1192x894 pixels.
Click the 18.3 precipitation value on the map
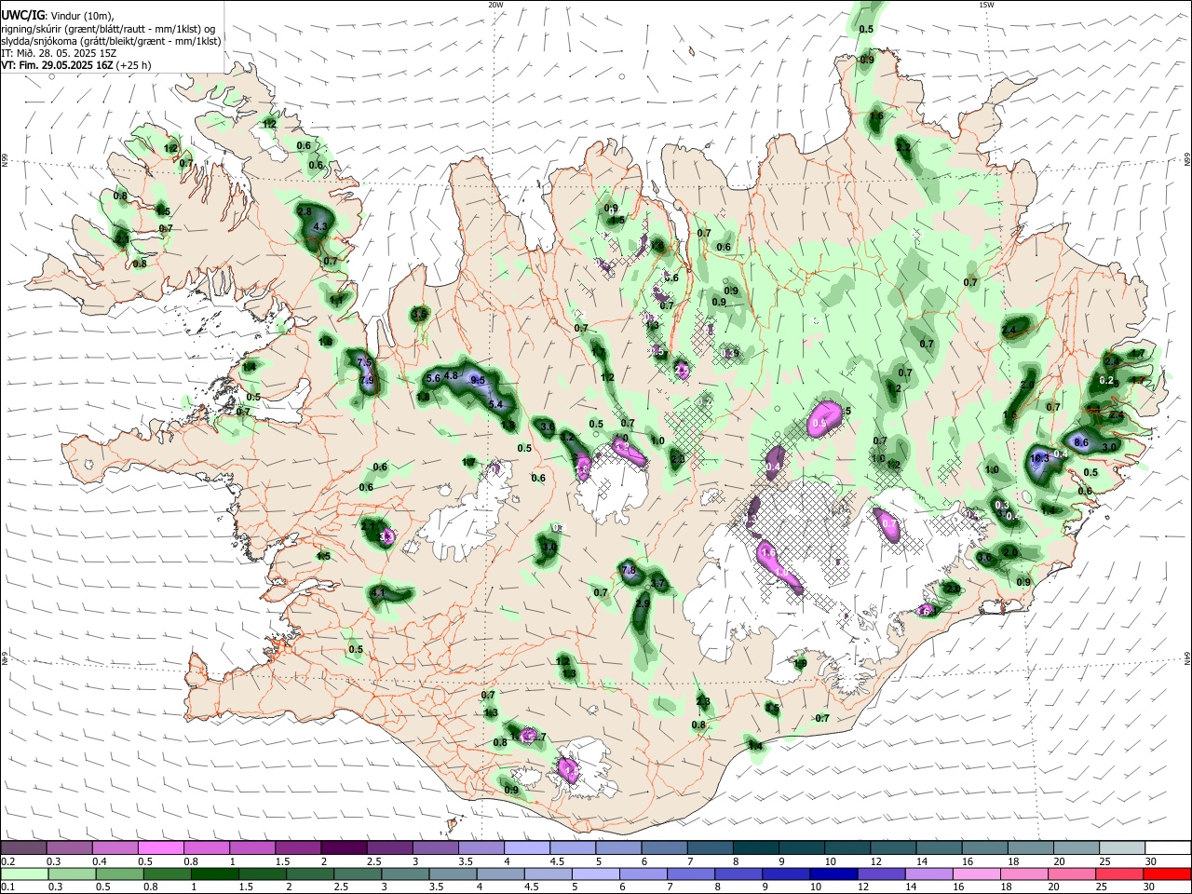(1040, 458)
